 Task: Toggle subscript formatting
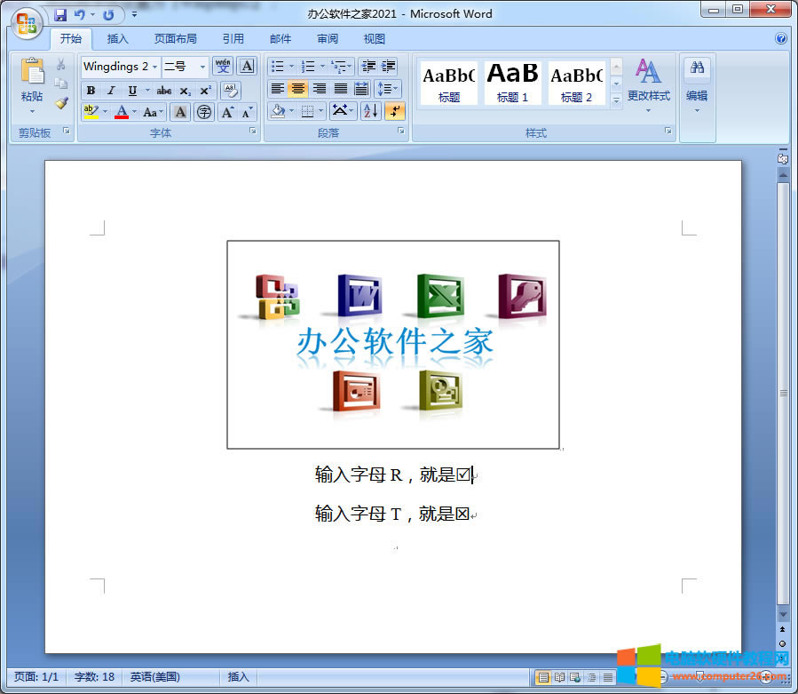point(186,91)
